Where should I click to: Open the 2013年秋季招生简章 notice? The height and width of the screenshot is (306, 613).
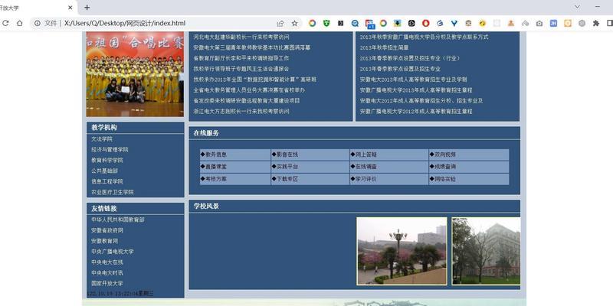click(x=385, y=47)
